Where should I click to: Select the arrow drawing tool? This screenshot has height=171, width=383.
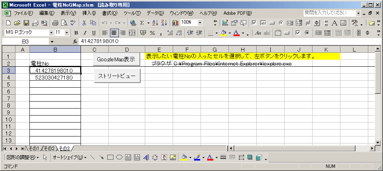[101, 157]
